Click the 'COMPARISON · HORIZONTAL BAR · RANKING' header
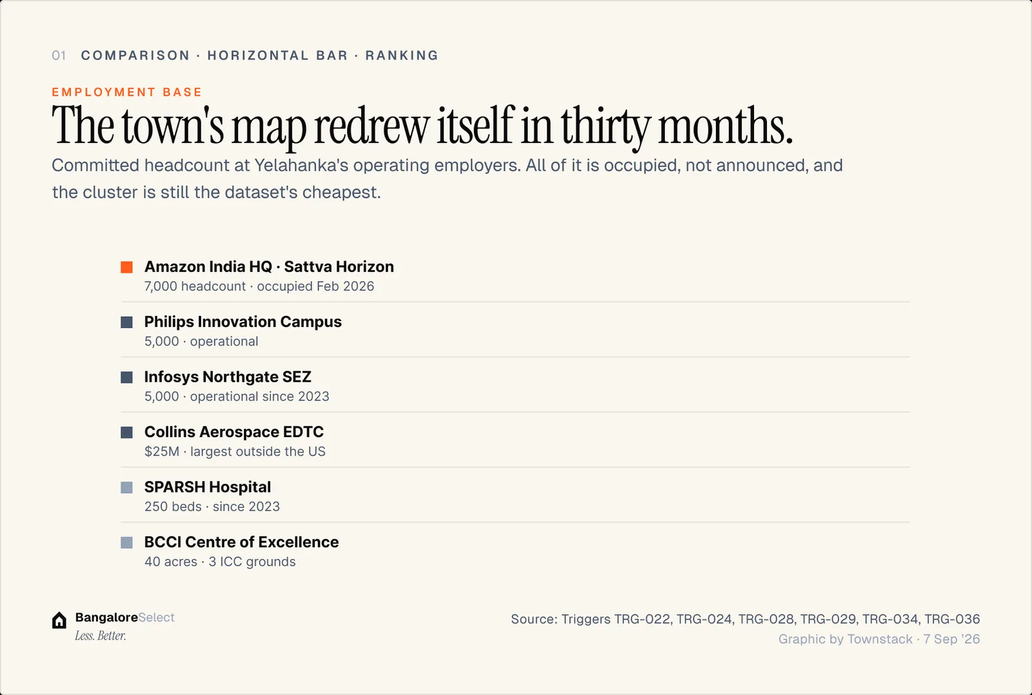Viewport: 1032px width, 695px height. (x=260, y=55)
